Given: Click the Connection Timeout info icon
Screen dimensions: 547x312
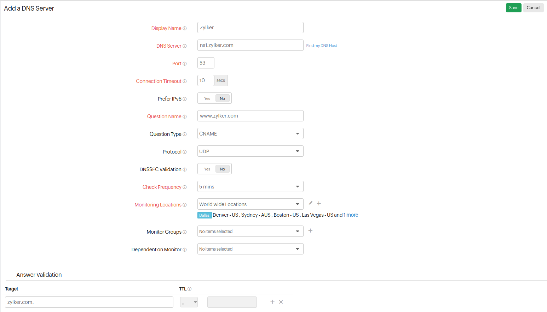Looking at the screenshot, I should point(185,81).
